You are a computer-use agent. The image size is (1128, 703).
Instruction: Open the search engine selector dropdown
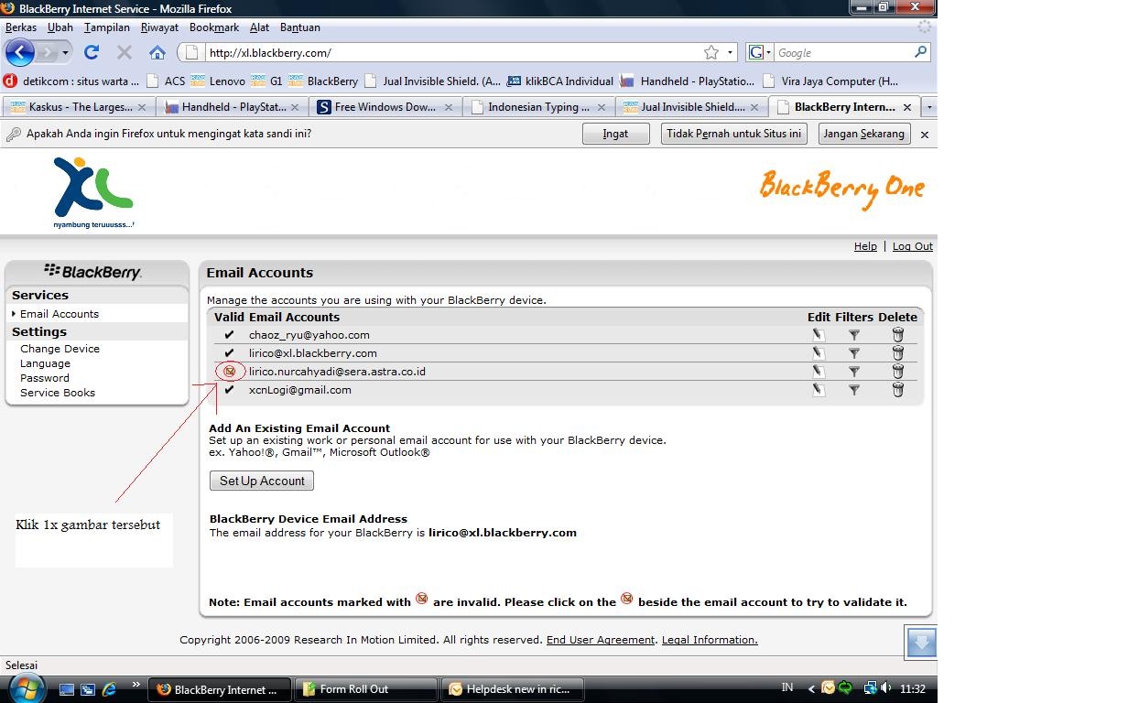click(x=768, y=53)
